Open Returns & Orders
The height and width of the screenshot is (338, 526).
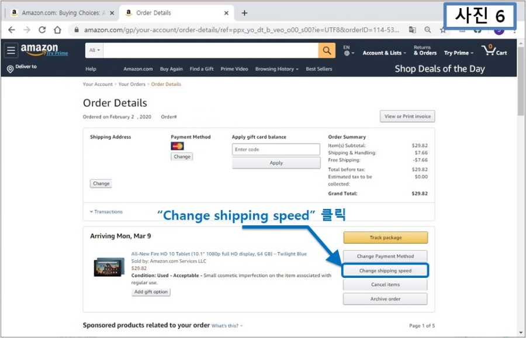pos(425,50)
